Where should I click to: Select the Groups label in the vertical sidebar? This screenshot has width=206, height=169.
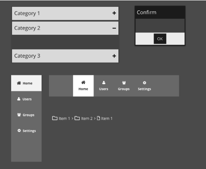[28, 115]
